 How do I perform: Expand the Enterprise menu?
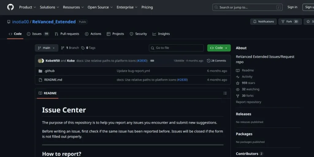(127, 7)
